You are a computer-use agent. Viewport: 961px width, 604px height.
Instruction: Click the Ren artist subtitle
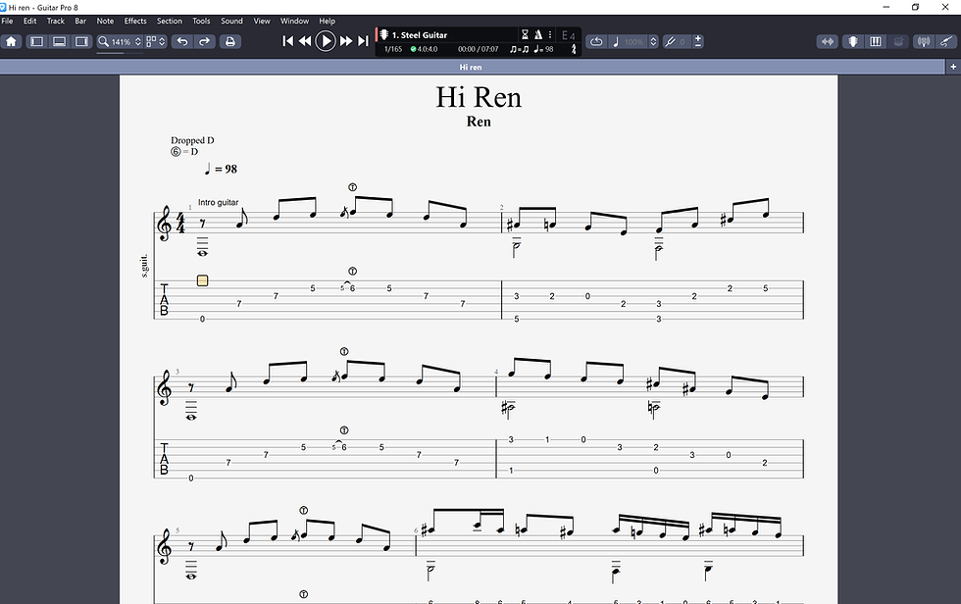click(x=479, y=122)
